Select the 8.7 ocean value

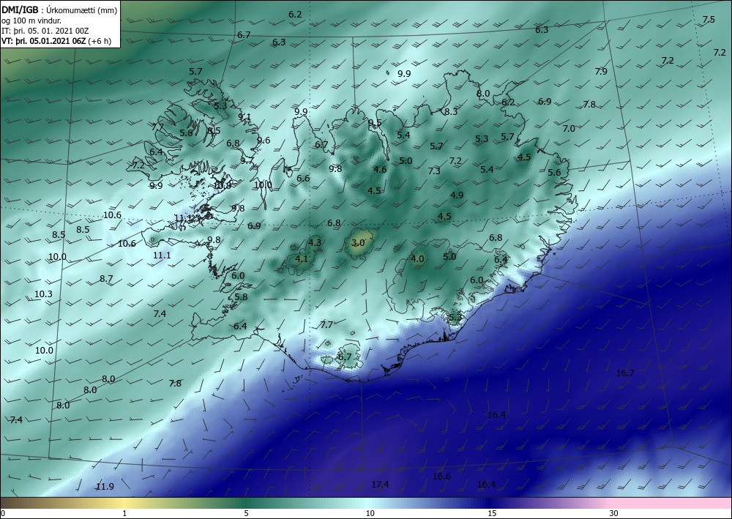click(x=106, y=279)
